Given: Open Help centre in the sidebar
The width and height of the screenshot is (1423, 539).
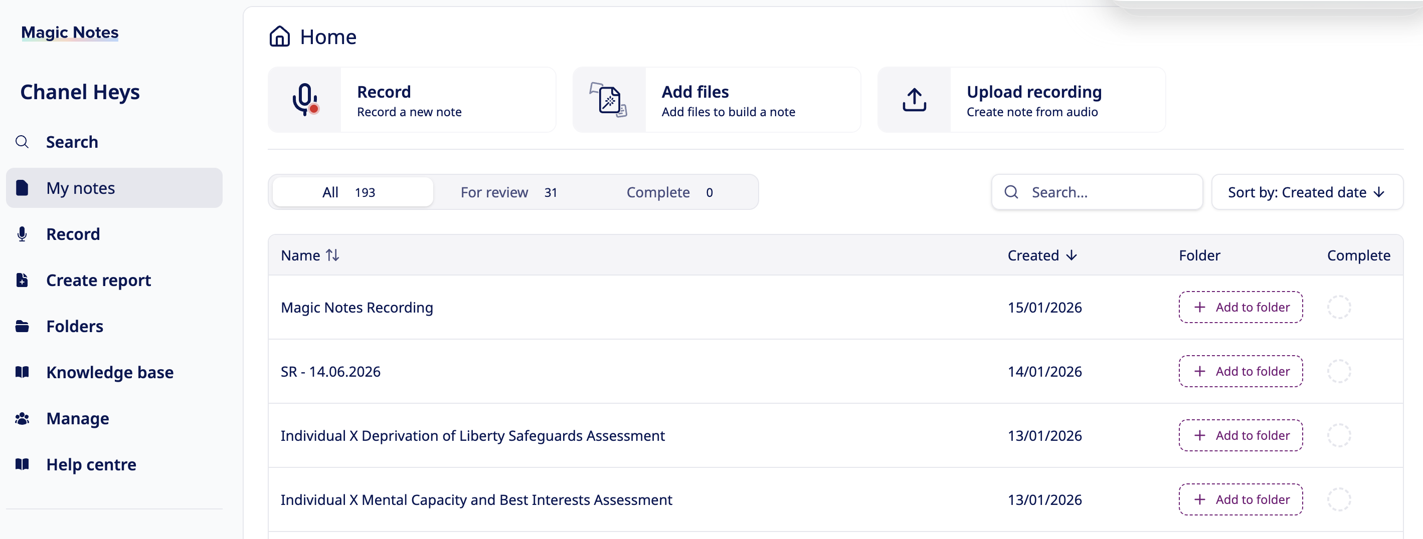Looking at the screenshot, I should click(x=91, y=464).
